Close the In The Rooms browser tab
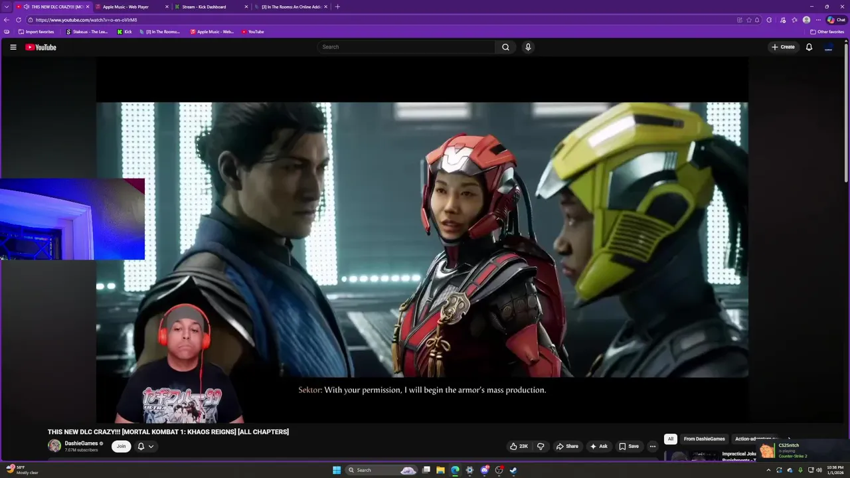The image size is (850, 478). [x=325, y=7]
